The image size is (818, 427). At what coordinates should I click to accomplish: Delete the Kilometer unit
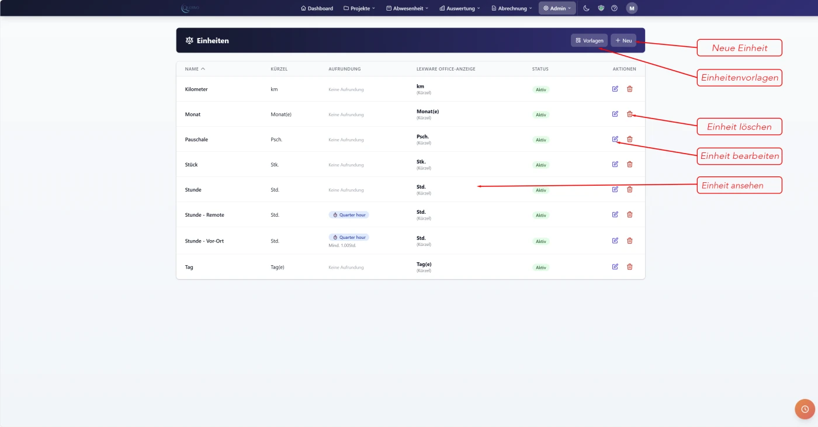tap(629, 89)
